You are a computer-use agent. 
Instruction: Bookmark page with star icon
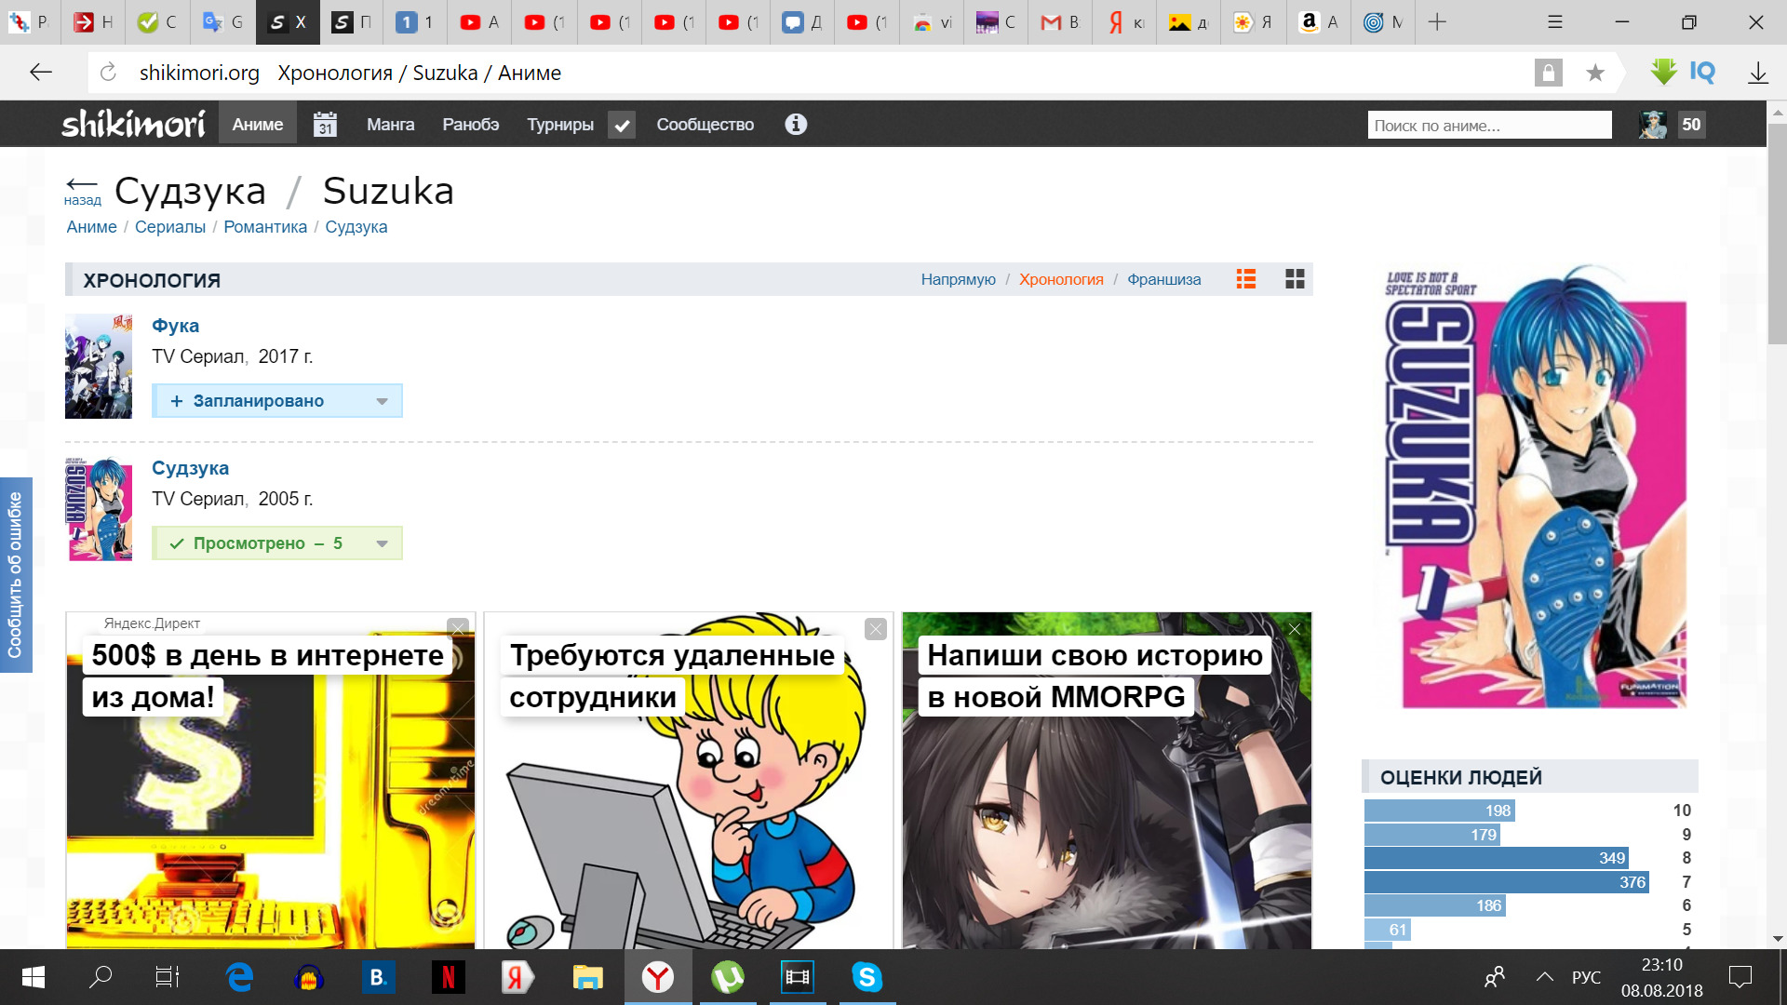(x=1595, y=73)
